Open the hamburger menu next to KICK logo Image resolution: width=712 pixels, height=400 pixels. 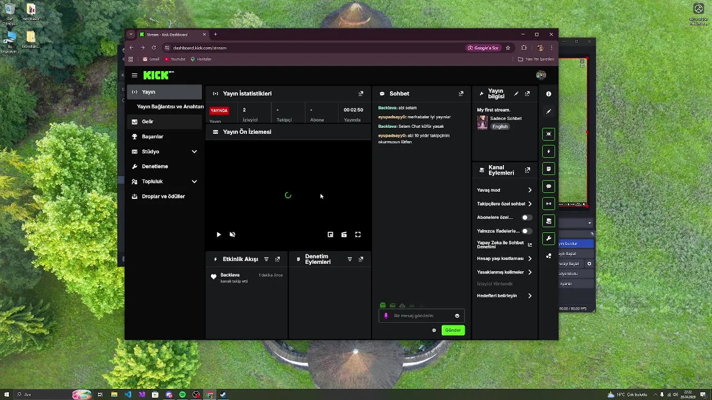(135, 75)
